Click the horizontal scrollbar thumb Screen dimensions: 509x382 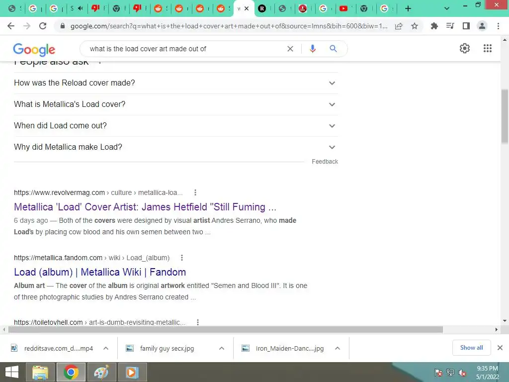click(x=226, y=329)
